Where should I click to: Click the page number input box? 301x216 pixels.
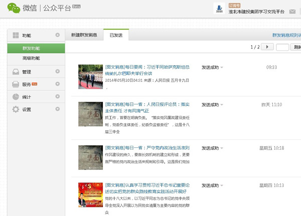282,47
